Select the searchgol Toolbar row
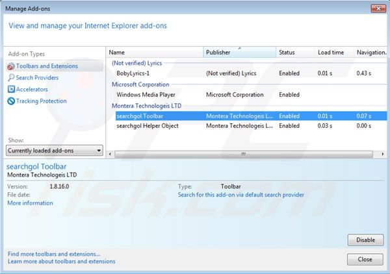Screen dimensions: 390x274 251,116
